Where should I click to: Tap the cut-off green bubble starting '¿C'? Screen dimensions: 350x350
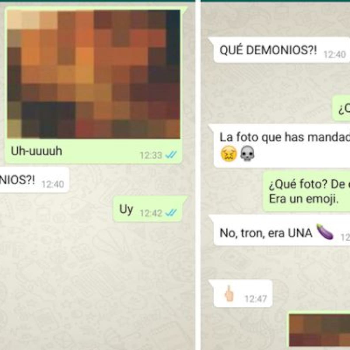point(341,108)
